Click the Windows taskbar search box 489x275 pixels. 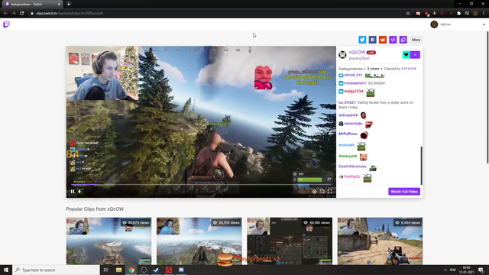tap(56, 270)
